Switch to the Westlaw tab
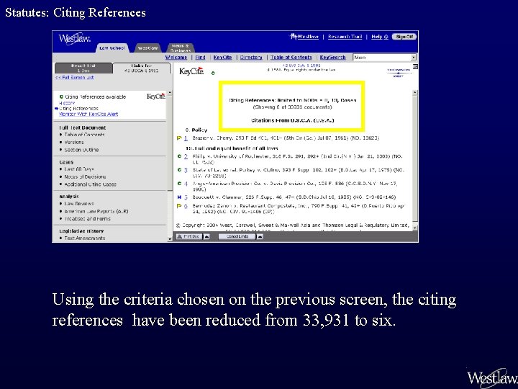The image size is (518, 389). [x=147, y=48]
